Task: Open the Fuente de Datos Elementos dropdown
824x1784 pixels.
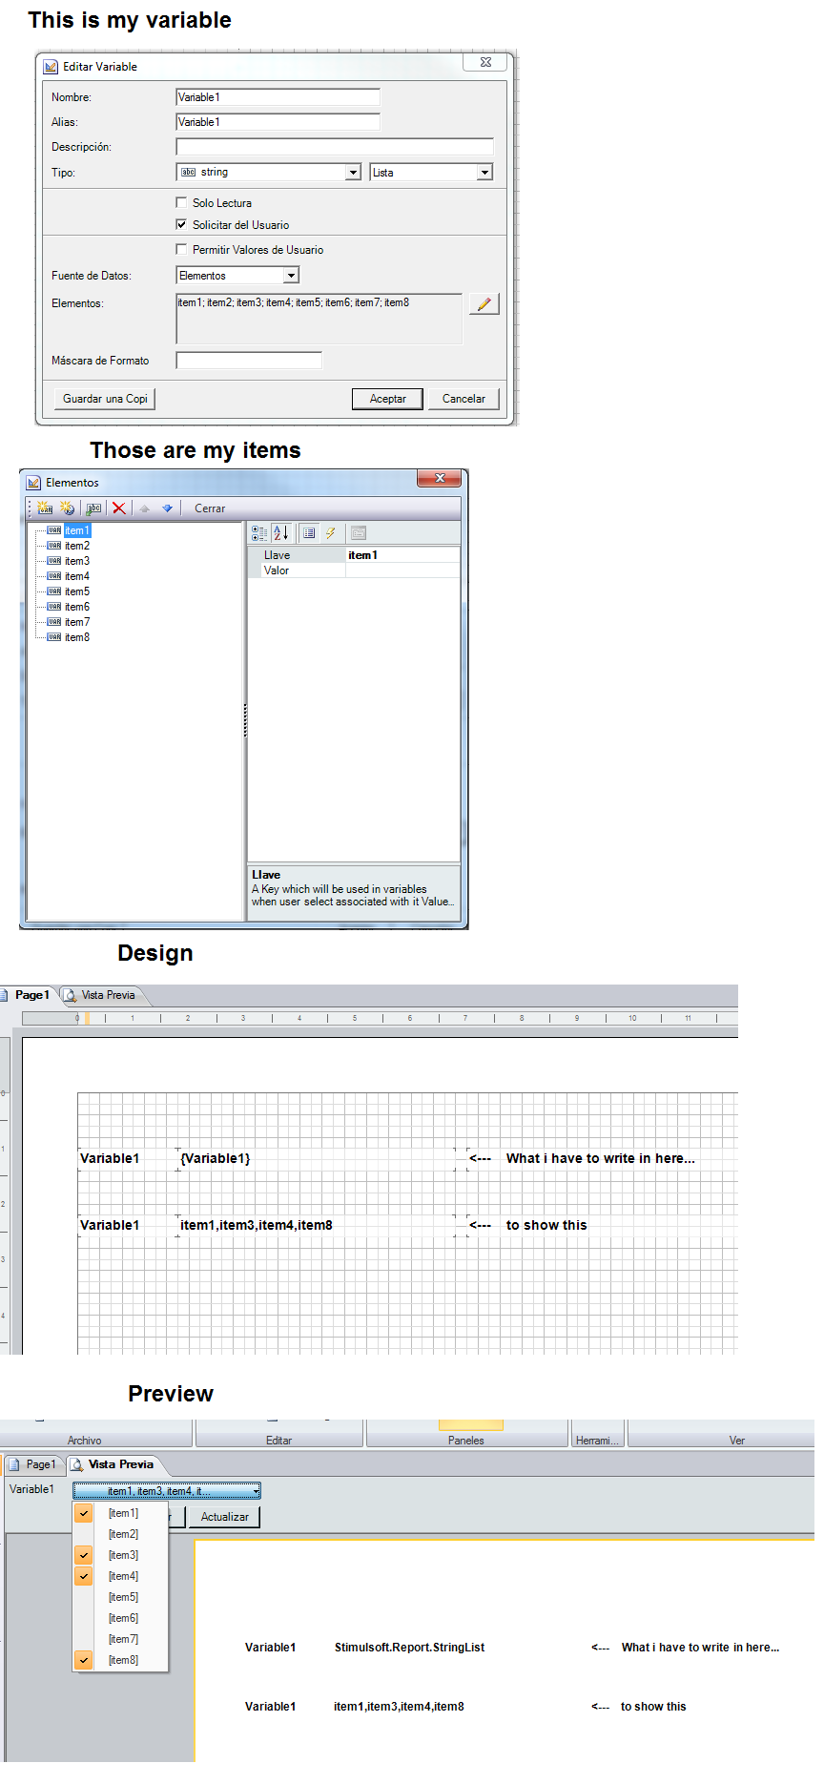Action: pyautogui.click(x=292, y=276)
